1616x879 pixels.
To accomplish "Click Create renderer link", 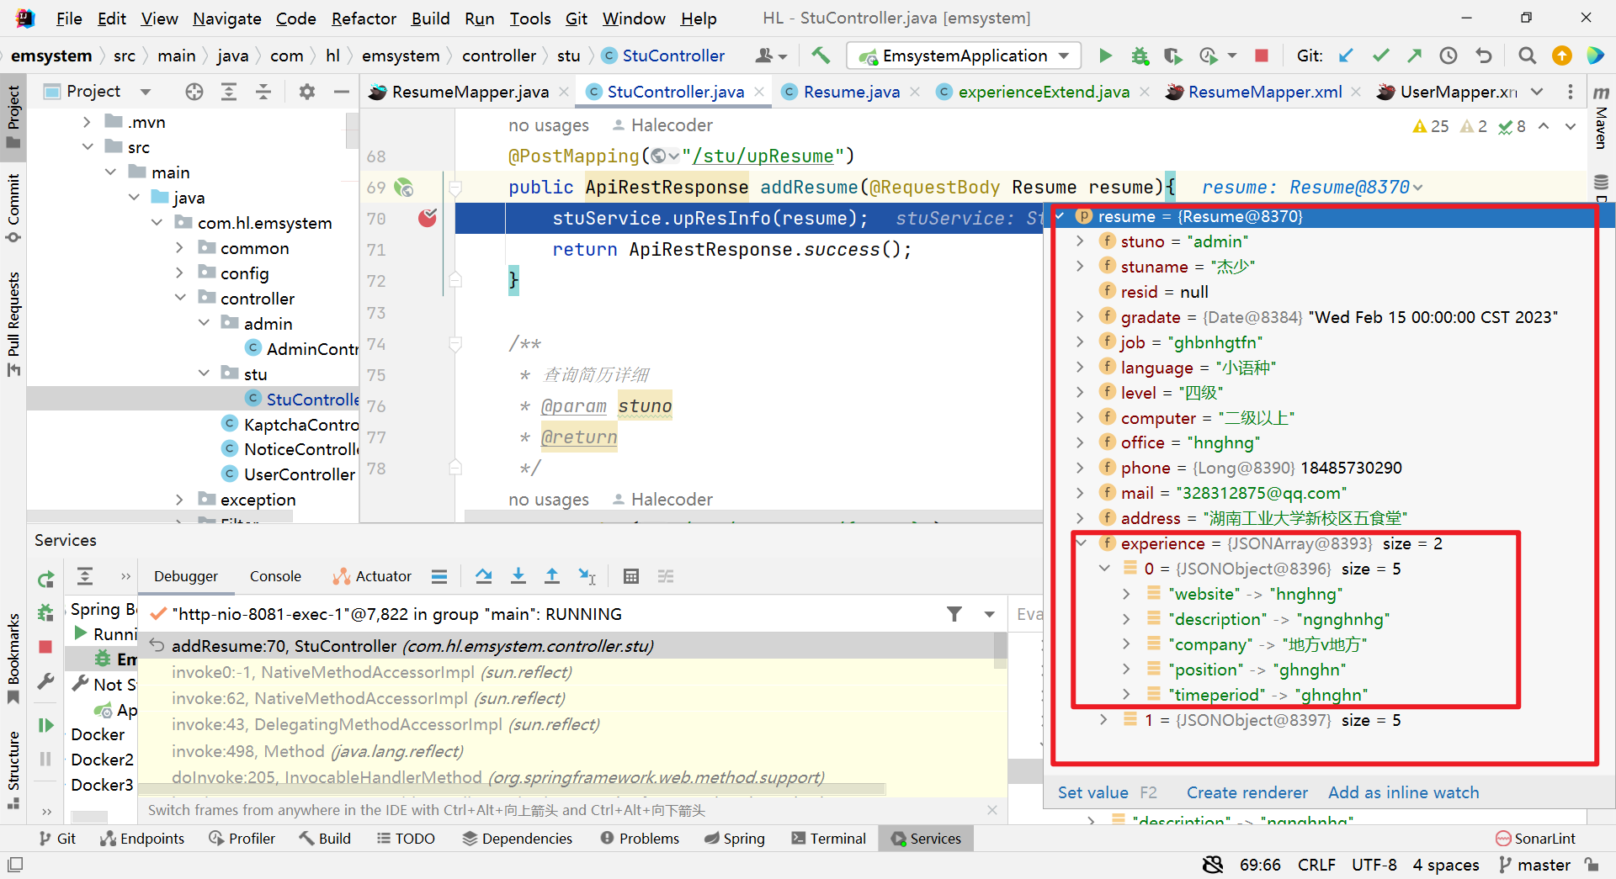I will (1247, 792).
